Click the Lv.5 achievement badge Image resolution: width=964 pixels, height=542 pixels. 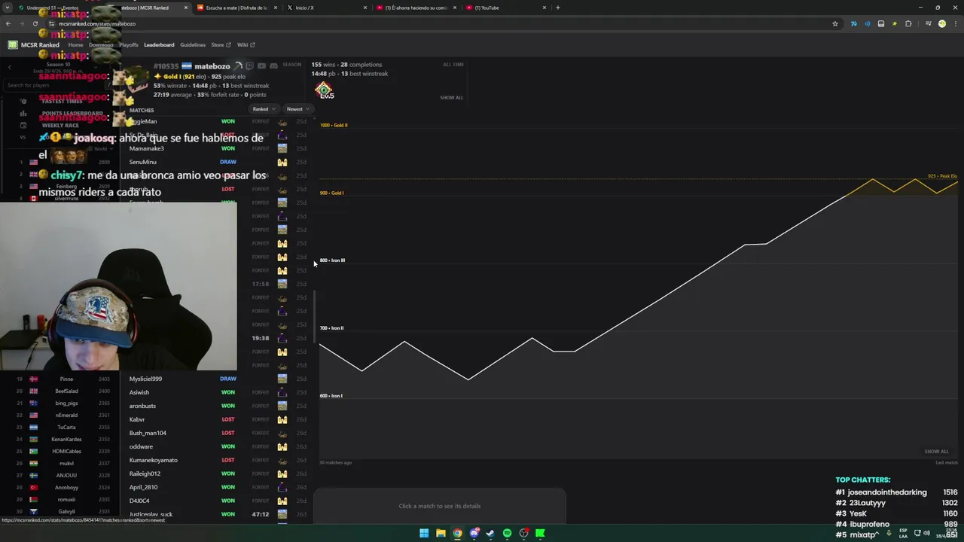pos(325,90)
